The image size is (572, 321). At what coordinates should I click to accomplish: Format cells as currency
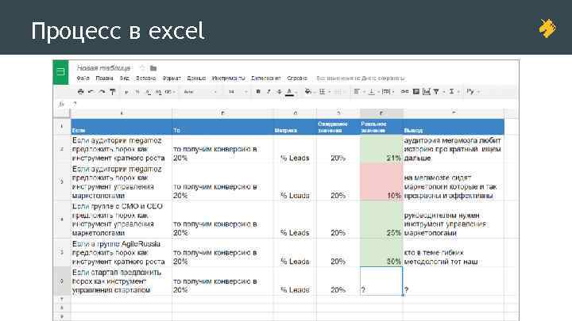point(126,92)
